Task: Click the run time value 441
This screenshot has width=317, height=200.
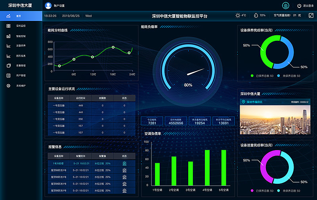Action: 80,112
